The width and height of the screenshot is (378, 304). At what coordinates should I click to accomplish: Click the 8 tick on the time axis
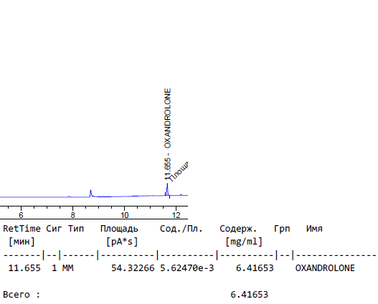pyautogui.click(x=73, y=215)
